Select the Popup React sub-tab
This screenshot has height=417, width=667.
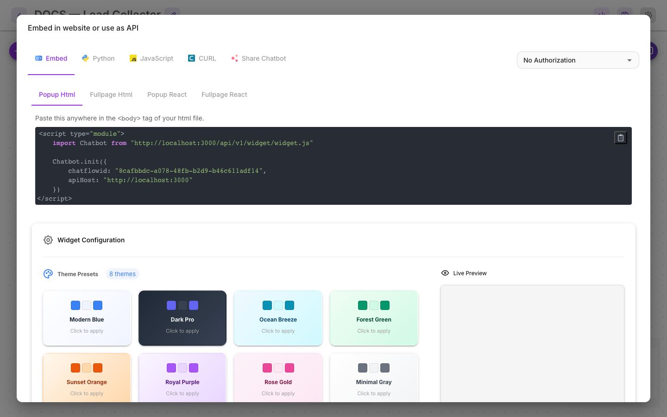click(167, 95)
